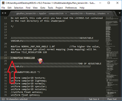Close the composite3.fsh tab

click(x=66, y=14)
